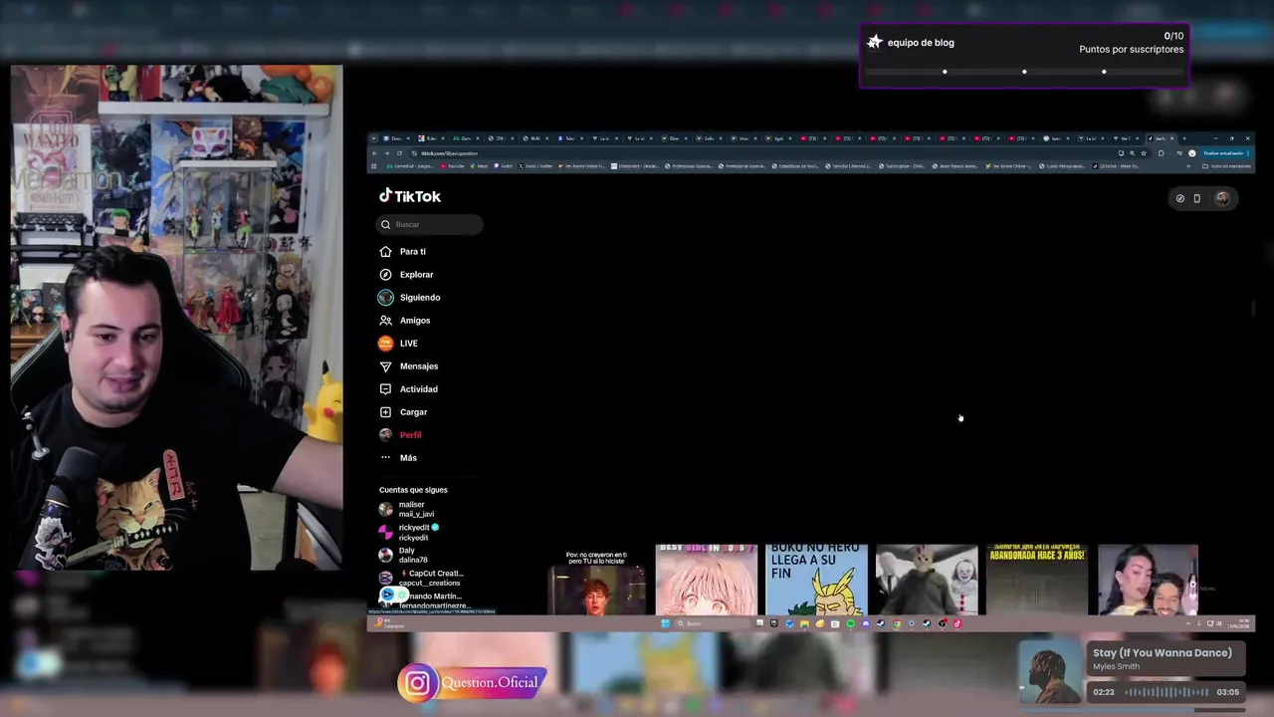Expand hidden bookmarks with chevron
Viewport: 1274px width, 717px height.
click(1188, 166)
